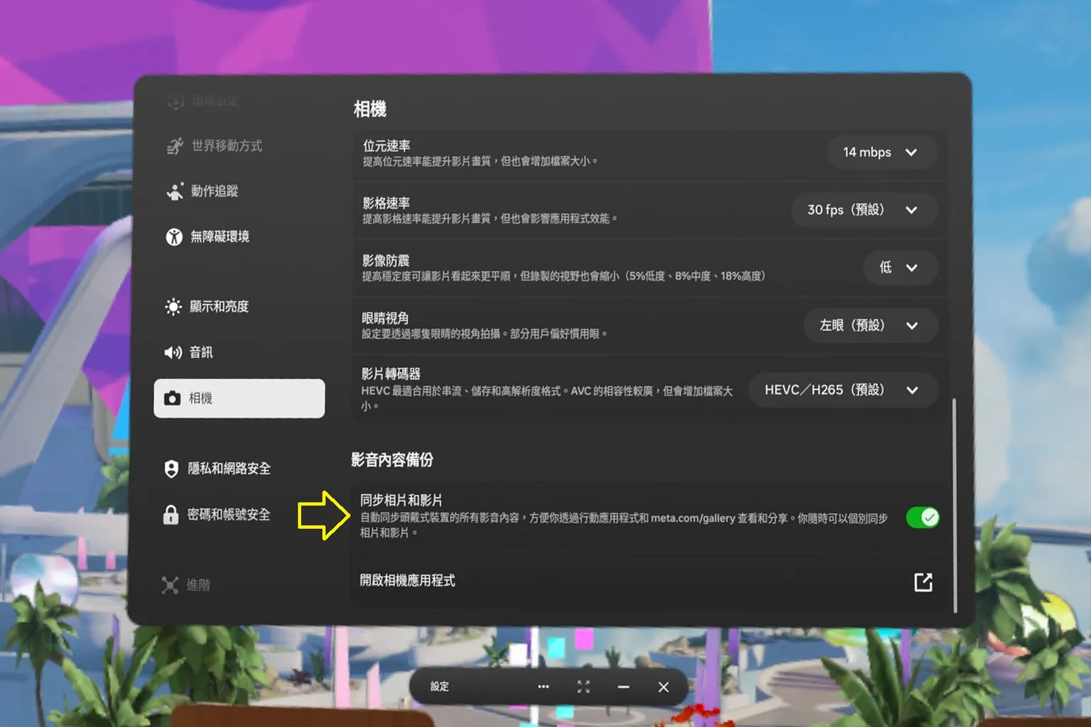This screenshot has height=727, width=1091.
Task: Click the 影音內容備份 section heading
Action: point(392,460)
